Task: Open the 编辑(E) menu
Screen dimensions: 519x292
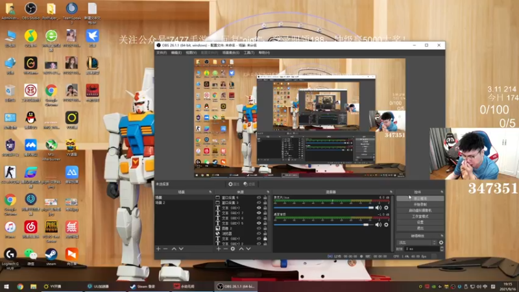Action: pos(176,53)
